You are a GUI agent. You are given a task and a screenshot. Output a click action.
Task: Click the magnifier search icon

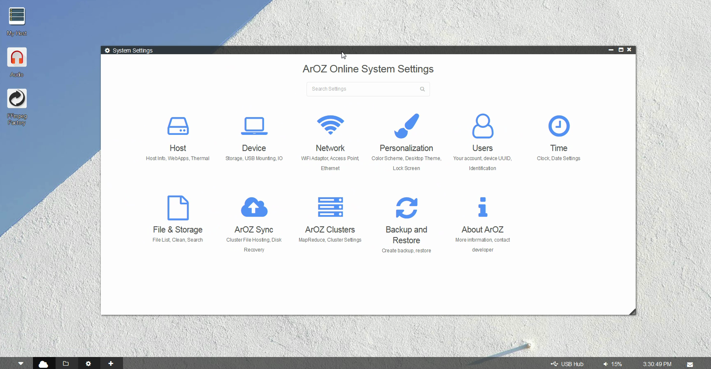(x=422, y=89)
